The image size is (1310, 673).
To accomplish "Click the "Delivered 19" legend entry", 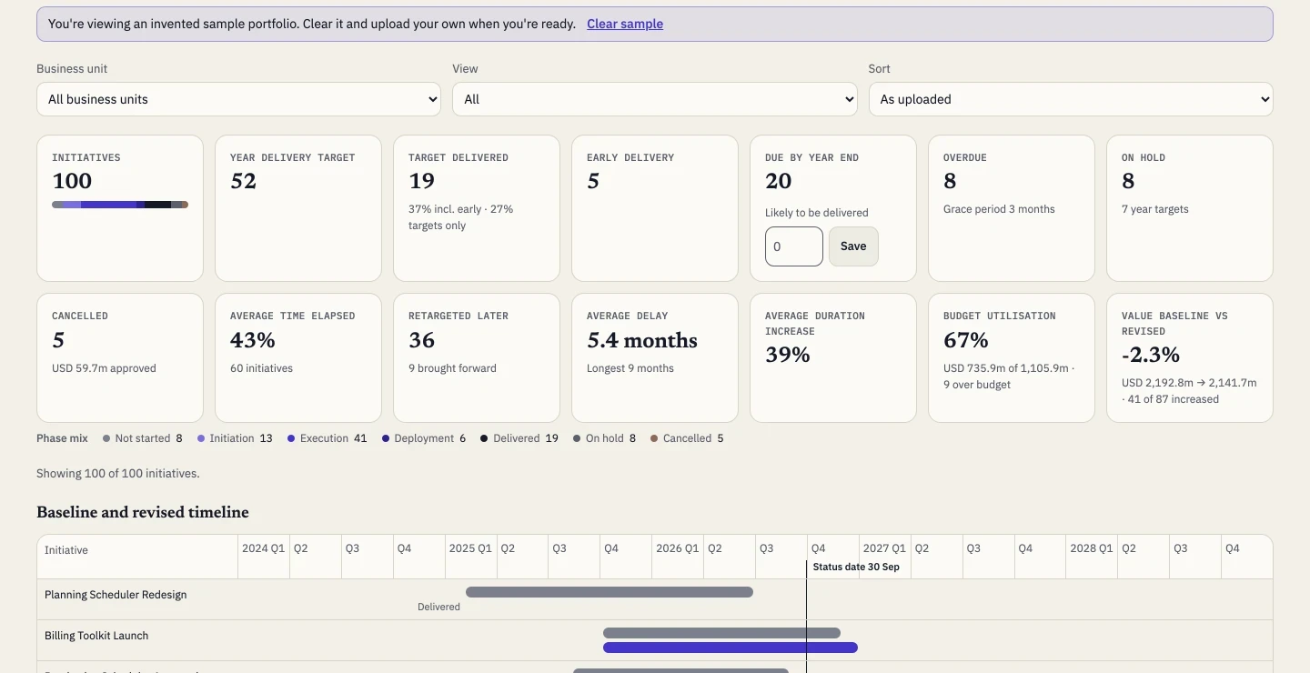I will pyautogui.click(x=519, y=438).
